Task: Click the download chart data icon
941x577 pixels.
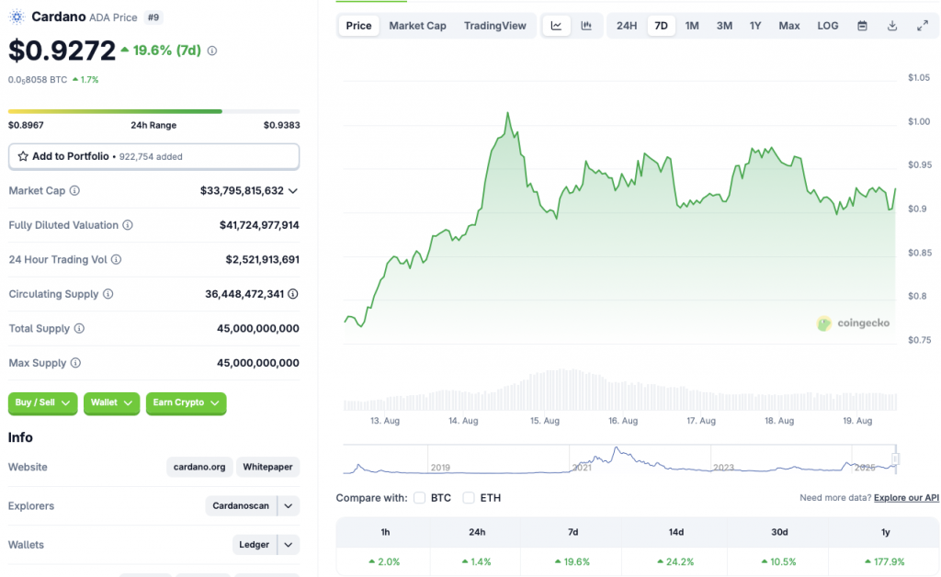Action: (x=892, y=26)
